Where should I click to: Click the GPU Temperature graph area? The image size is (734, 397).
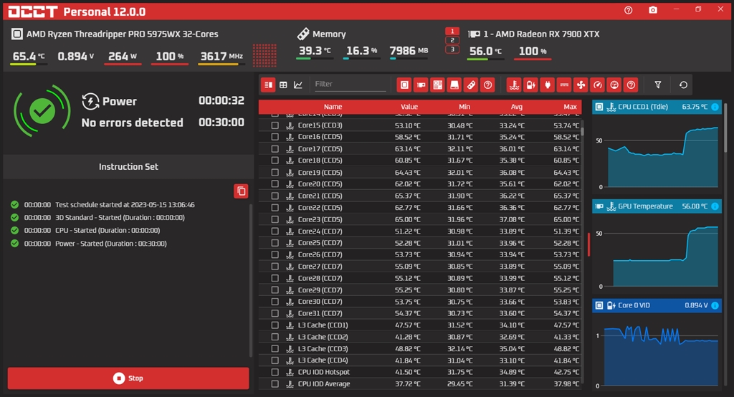click(658, 253)
